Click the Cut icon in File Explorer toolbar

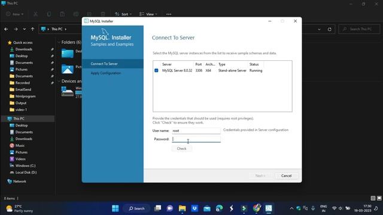(x=36, y=14)
